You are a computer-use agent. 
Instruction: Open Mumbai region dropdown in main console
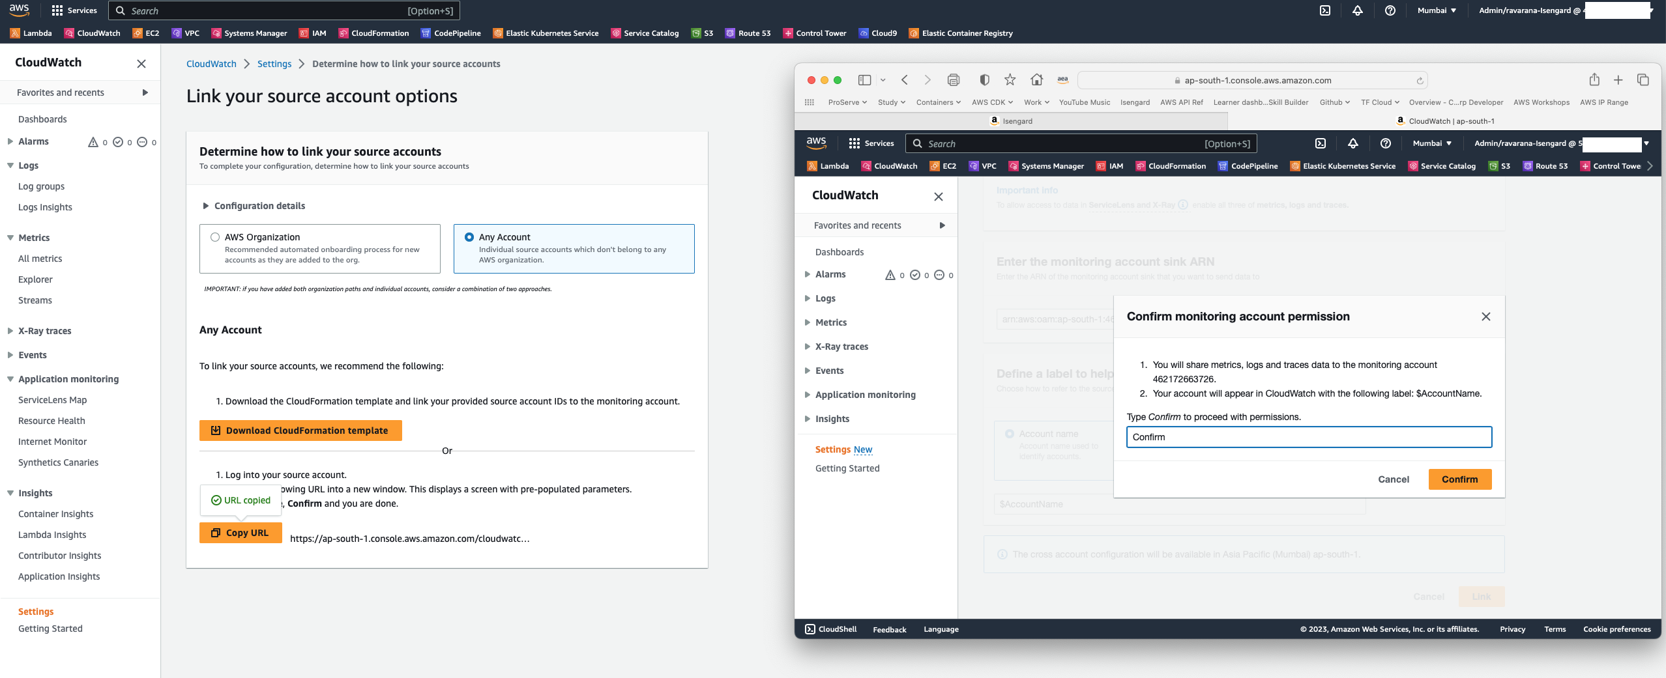[x=1437, y=10]
